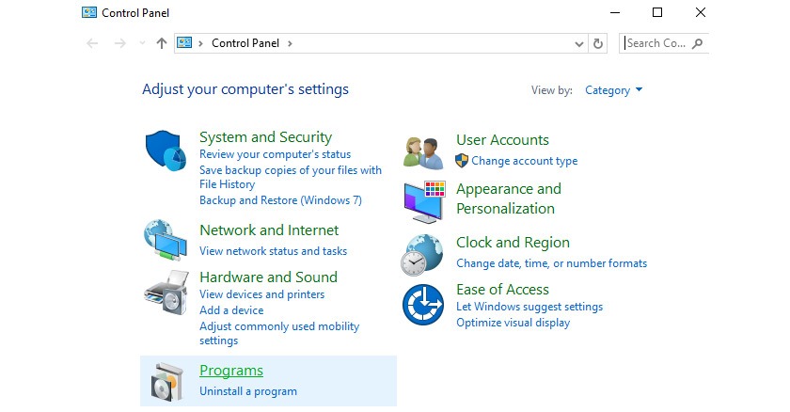Minimize the Control Panel window
Screen dimensions: 790x412
coord(615,12)
